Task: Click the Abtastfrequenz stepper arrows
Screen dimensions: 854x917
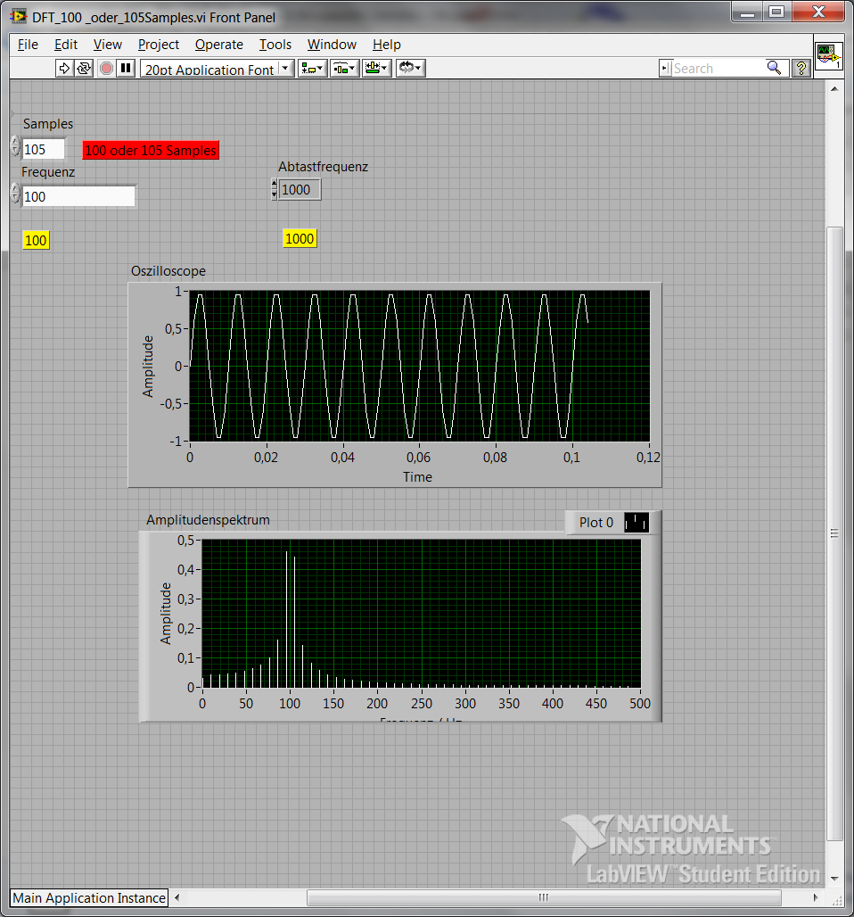Action: tap(274, 189)
